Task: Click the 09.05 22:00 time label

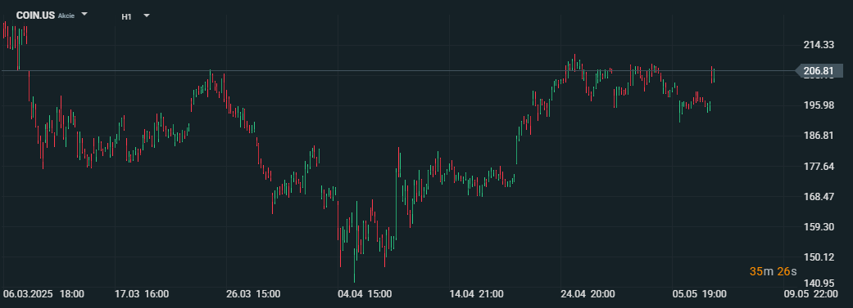Action: point(810,294)
